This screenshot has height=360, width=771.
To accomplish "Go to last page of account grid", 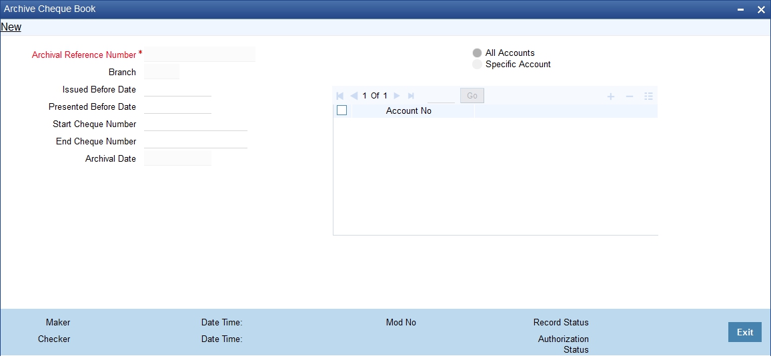I will coord(411,96).
